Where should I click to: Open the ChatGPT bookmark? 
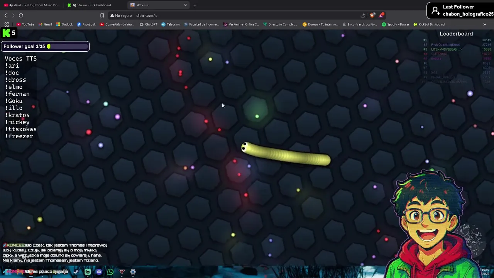coord(148,24)
